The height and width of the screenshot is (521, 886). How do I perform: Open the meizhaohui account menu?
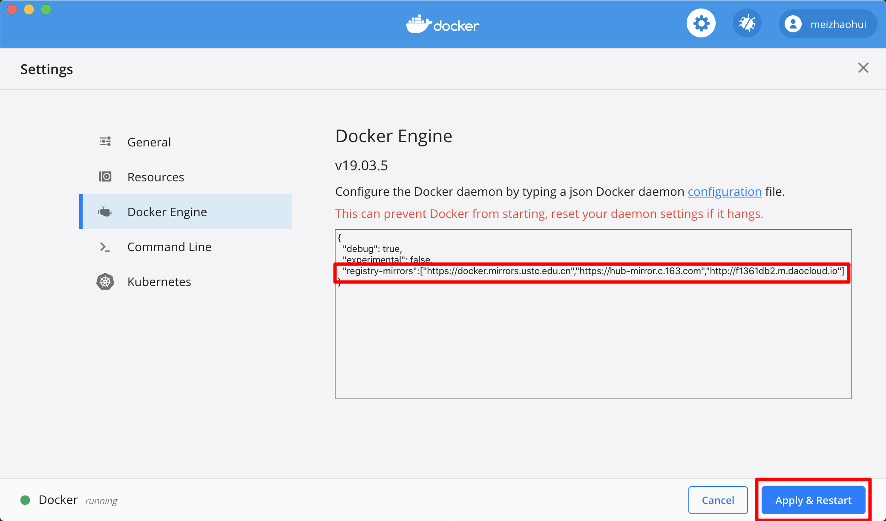pos(828,24)
